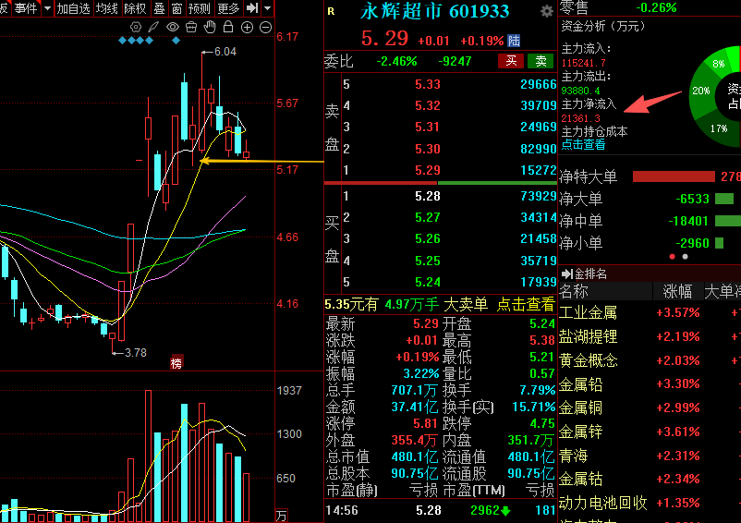Screen dimensions: 741x523
Task: Click 加自选 to add to watchlist
Action: click(x=73, y=8)
